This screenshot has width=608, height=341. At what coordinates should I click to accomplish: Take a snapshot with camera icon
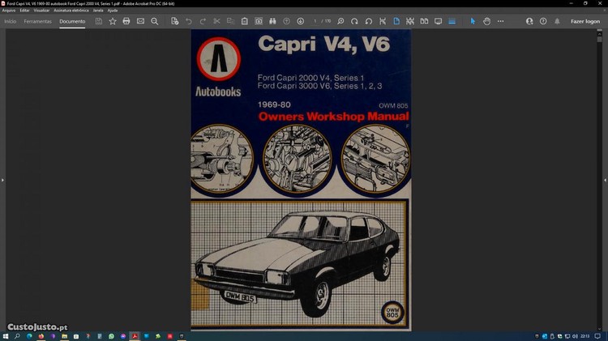click(259, 21)
